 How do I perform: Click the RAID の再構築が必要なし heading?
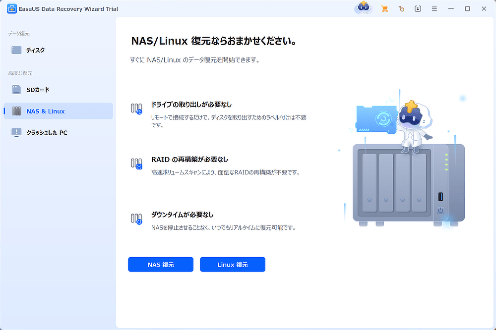189,160
